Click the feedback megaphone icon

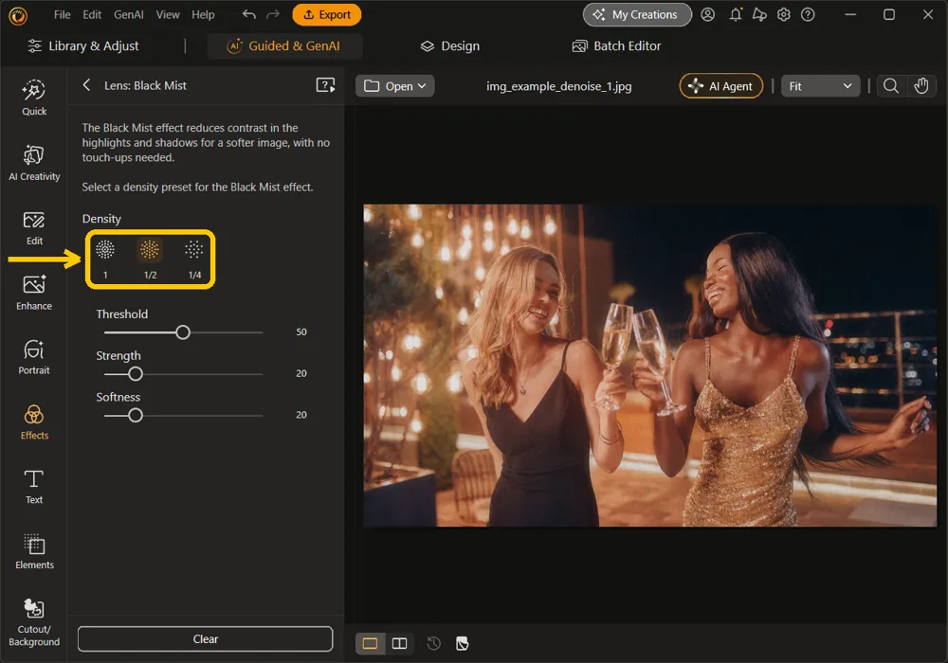(759, 14)
